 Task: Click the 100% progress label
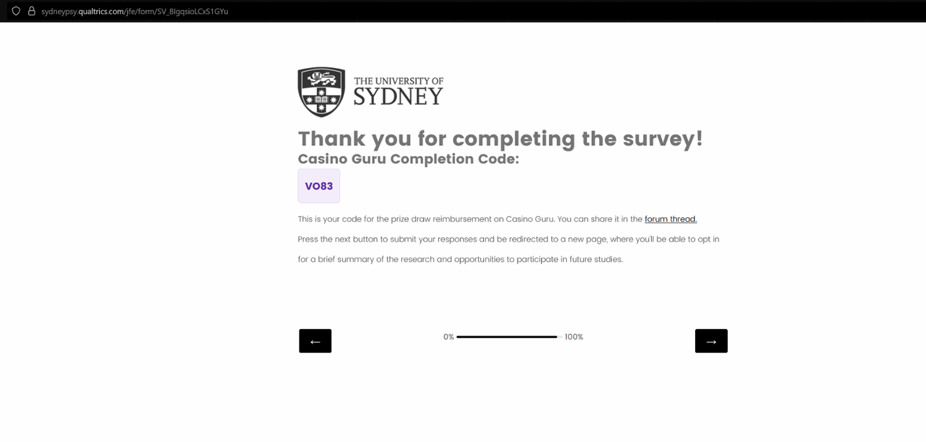tap(574, 337)
